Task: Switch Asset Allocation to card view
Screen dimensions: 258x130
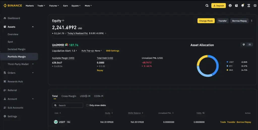Action: tap(250, 45)
